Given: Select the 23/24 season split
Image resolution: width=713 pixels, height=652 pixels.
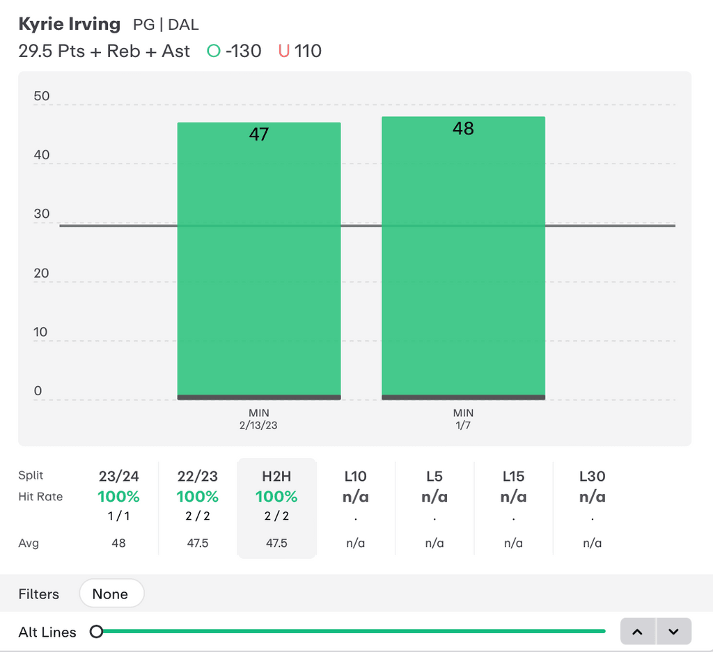Looking at the screenshot, I should 118,509.
